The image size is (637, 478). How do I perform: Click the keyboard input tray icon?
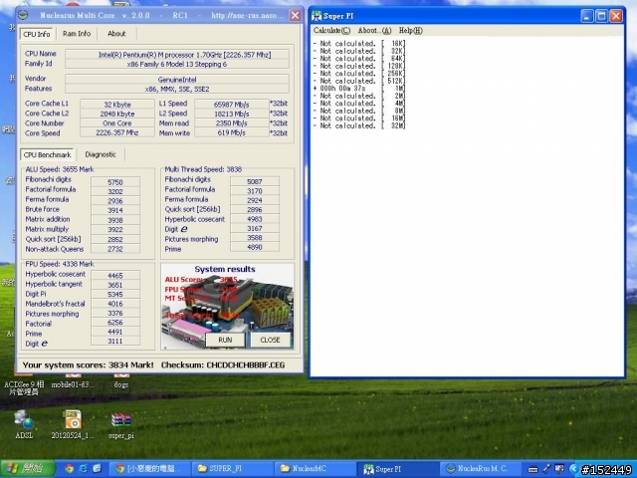[532, 469]
